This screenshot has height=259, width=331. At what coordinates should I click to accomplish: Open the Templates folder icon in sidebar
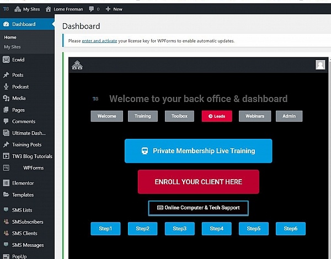click(6, 195)
